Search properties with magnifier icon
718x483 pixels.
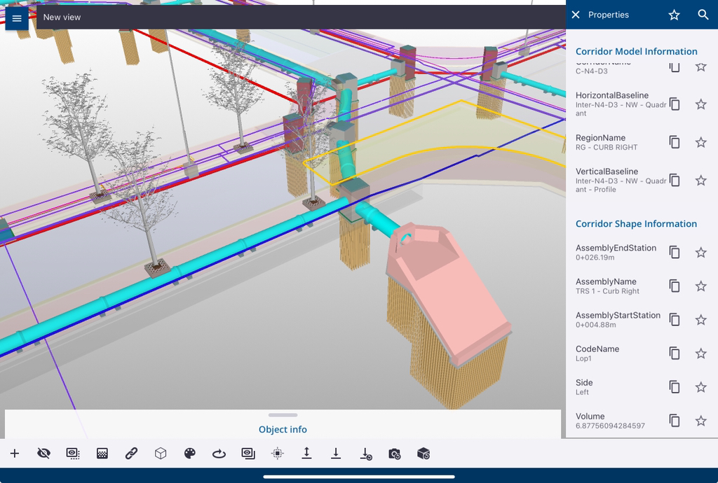coord(703,15)
